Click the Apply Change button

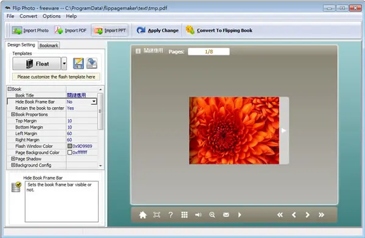[x=158, y=30]
